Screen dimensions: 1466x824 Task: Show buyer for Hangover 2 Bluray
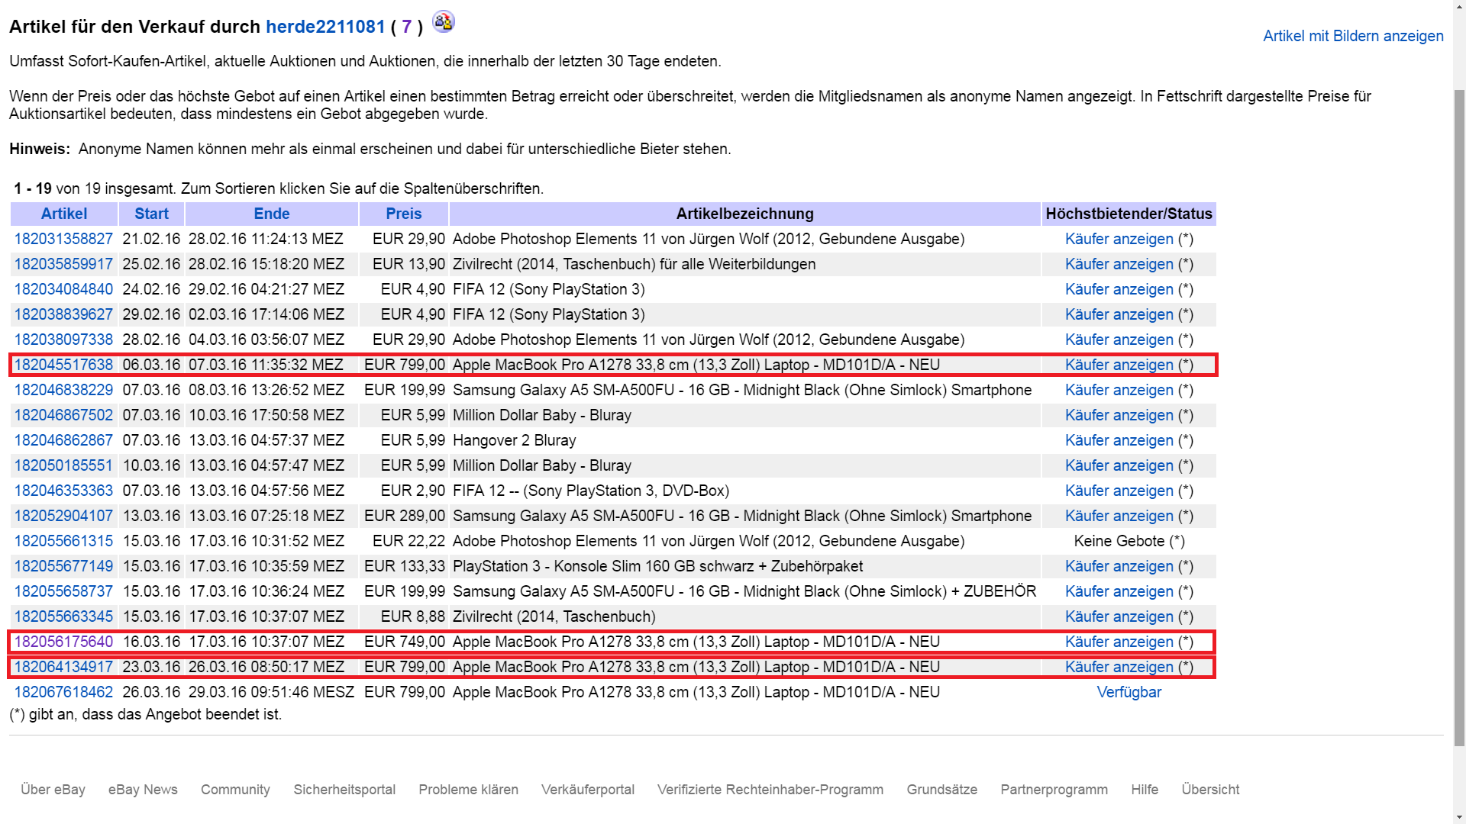pos(1119,440)
